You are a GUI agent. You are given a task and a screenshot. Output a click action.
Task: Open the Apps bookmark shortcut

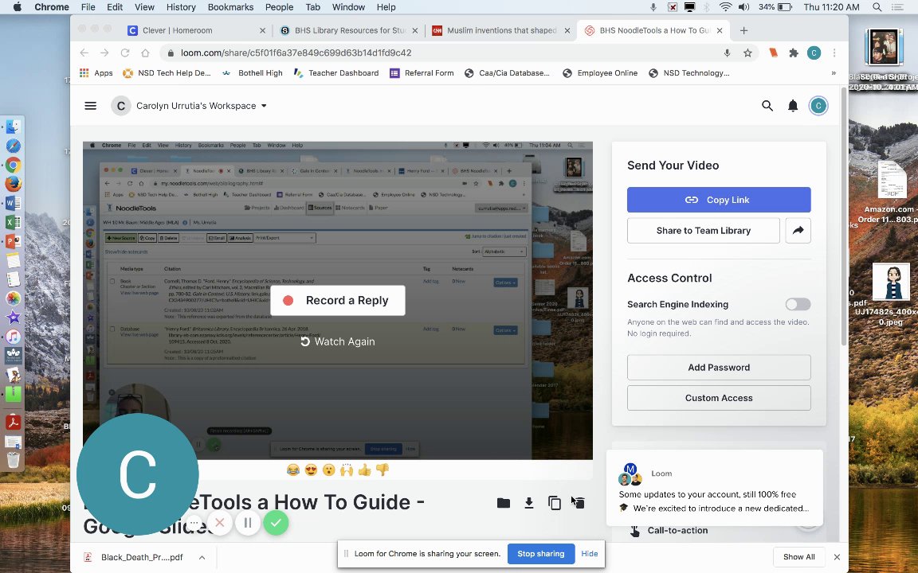(x=96, y=73)
